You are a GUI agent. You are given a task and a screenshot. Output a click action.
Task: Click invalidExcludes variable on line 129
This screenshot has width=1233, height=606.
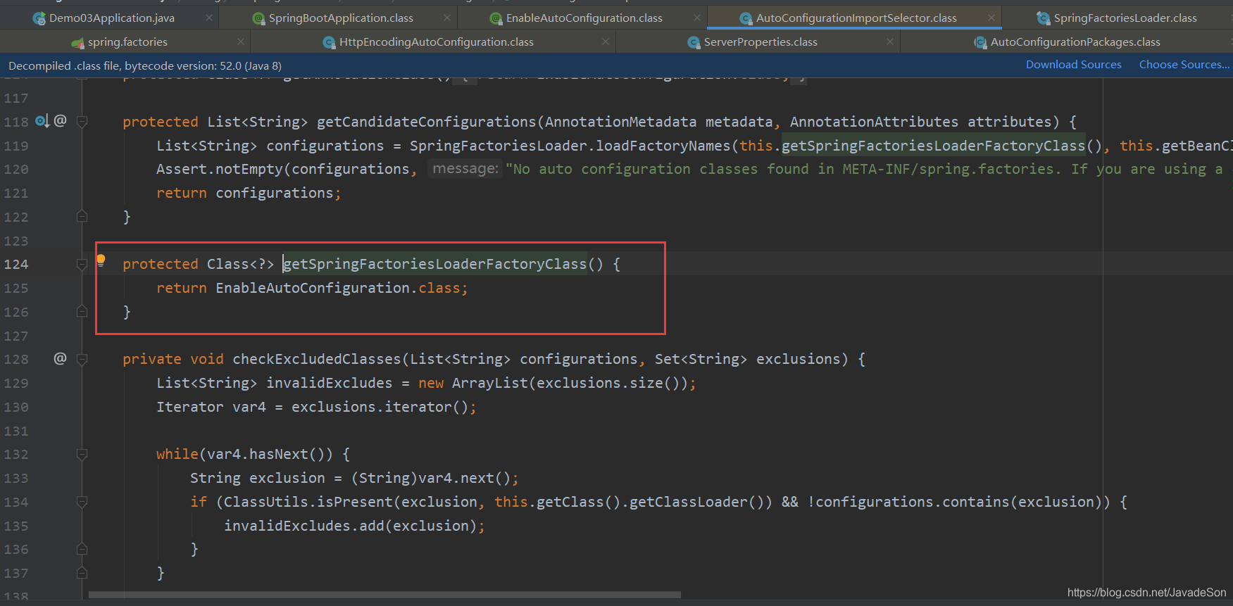tap(329, 383)
